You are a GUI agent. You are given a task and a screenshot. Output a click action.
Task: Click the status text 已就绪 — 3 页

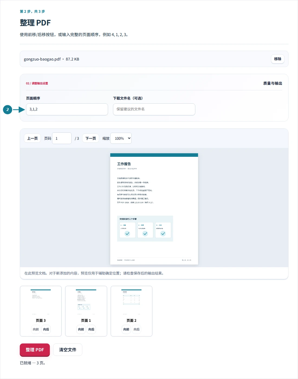tap(33, 363)
